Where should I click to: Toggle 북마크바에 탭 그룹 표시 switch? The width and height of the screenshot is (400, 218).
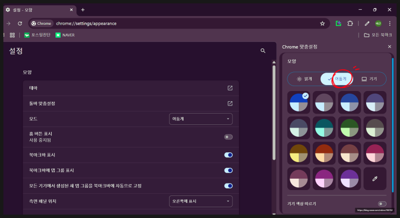pyautogui.click(x=228, y=170)
